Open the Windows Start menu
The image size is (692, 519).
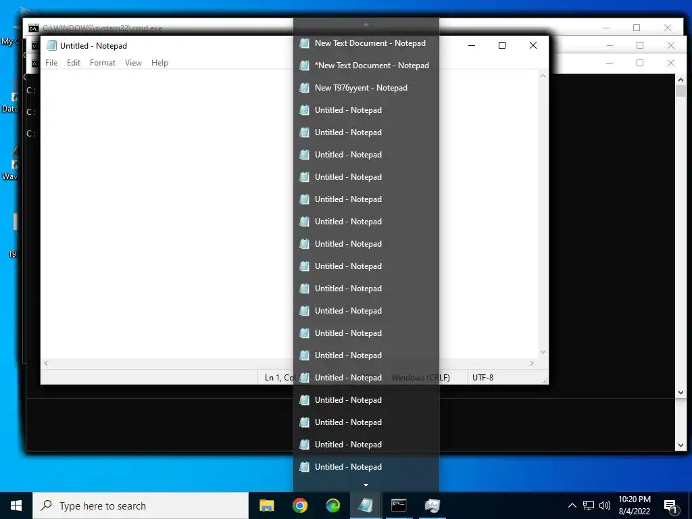pos(16,505)
